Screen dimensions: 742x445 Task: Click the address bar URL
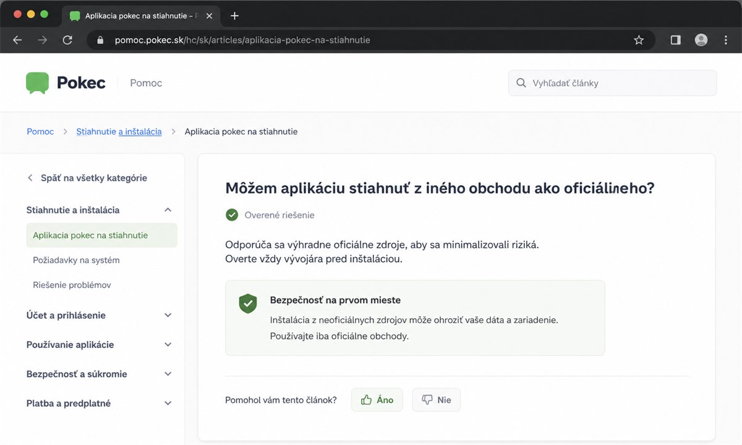point(242,40)
